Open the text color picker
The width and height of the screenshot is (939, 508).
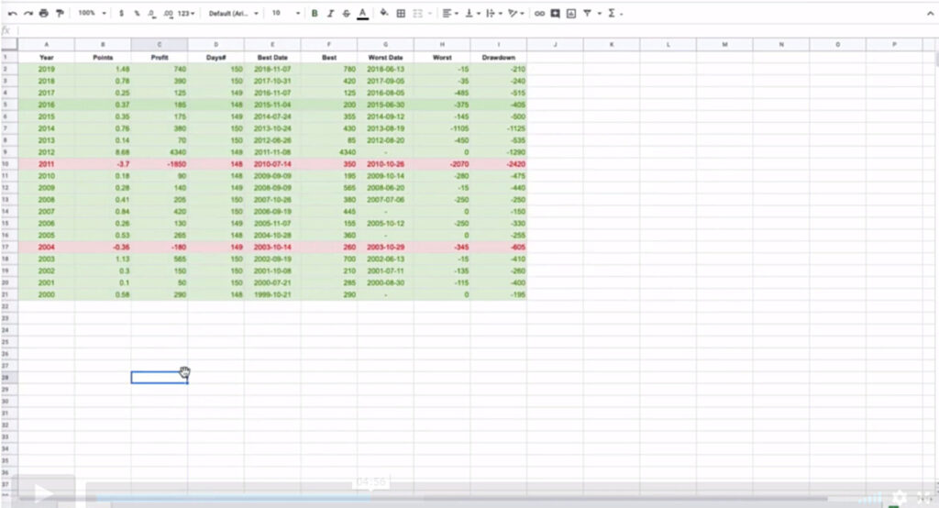pyautogui.click(x=362, y=13)
